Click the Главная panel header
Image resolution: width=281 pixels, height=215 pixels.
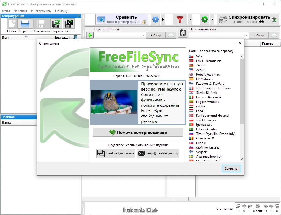point(19,117)
